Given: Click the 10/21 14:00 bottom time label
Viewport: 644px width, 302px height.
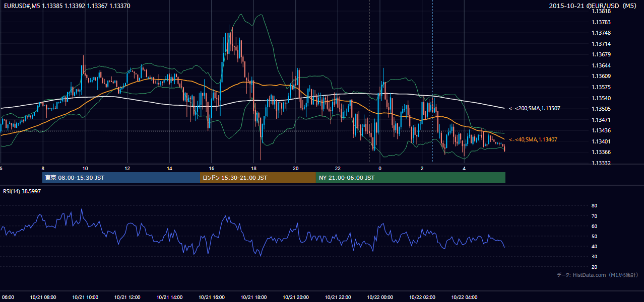Looking at the screenshot, I should (x=169, y=297).
